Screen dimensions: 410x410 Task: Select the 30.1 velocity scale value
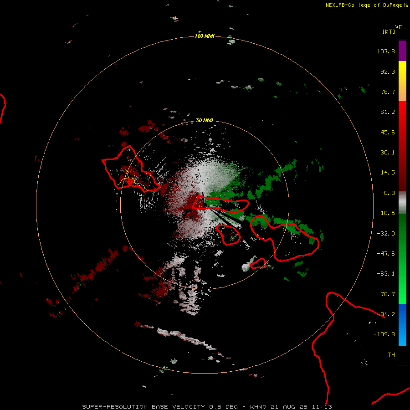coord(388,153)
